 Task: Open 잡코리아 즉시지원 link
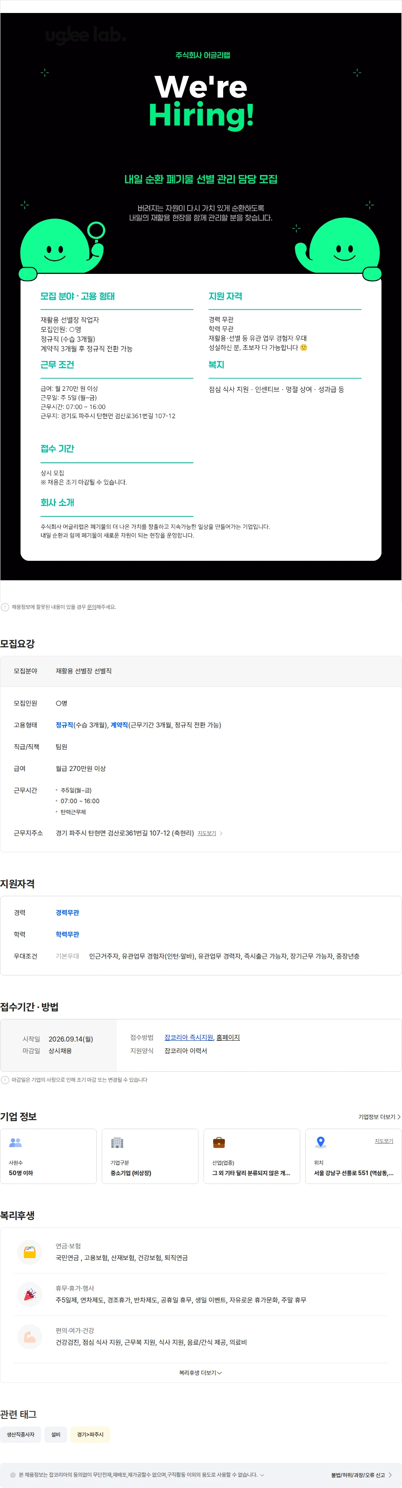click(x=189, y=1037)
